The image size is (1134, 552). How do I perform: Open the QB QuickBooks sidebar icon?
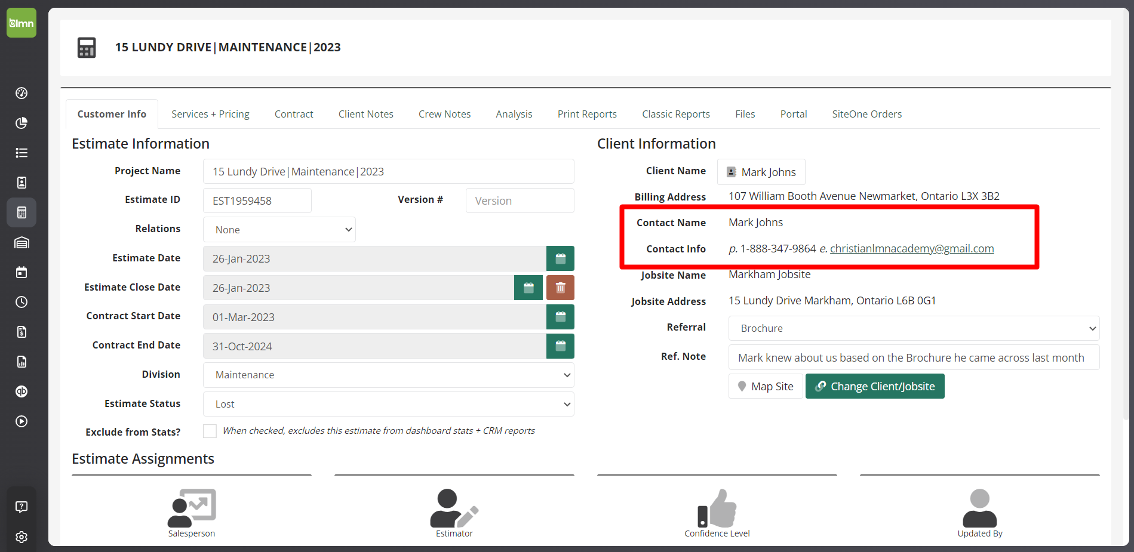pos(21,391)
